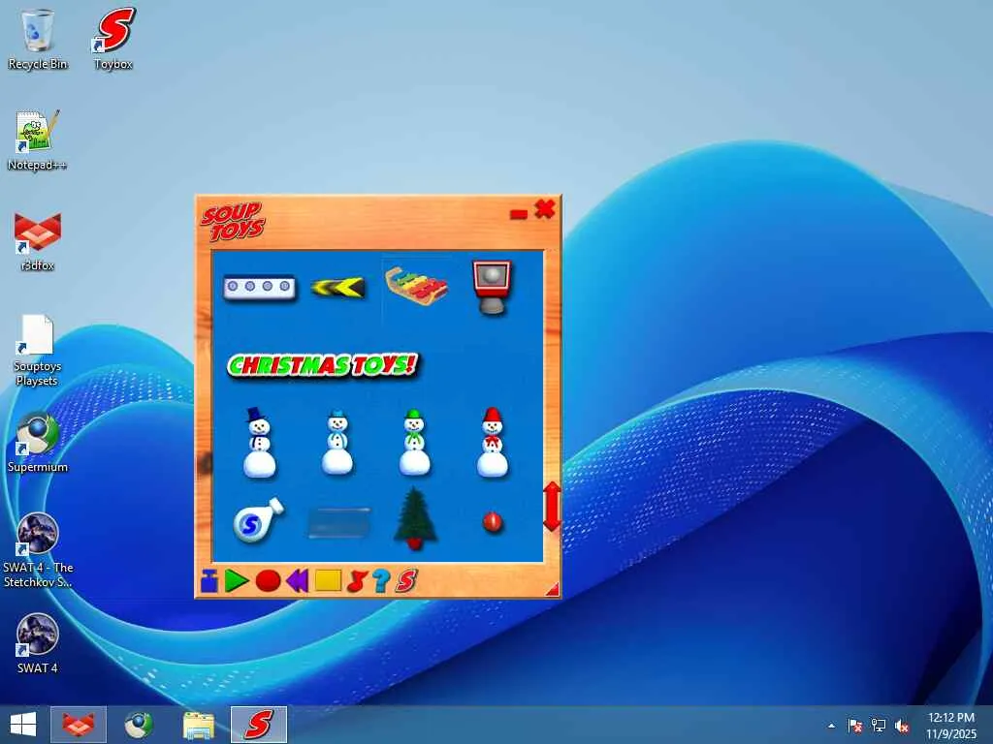Select SWAT 4 Stetchkov Syndicate shortcut
The width and height of the screenshot is (993, 744).
38,551
